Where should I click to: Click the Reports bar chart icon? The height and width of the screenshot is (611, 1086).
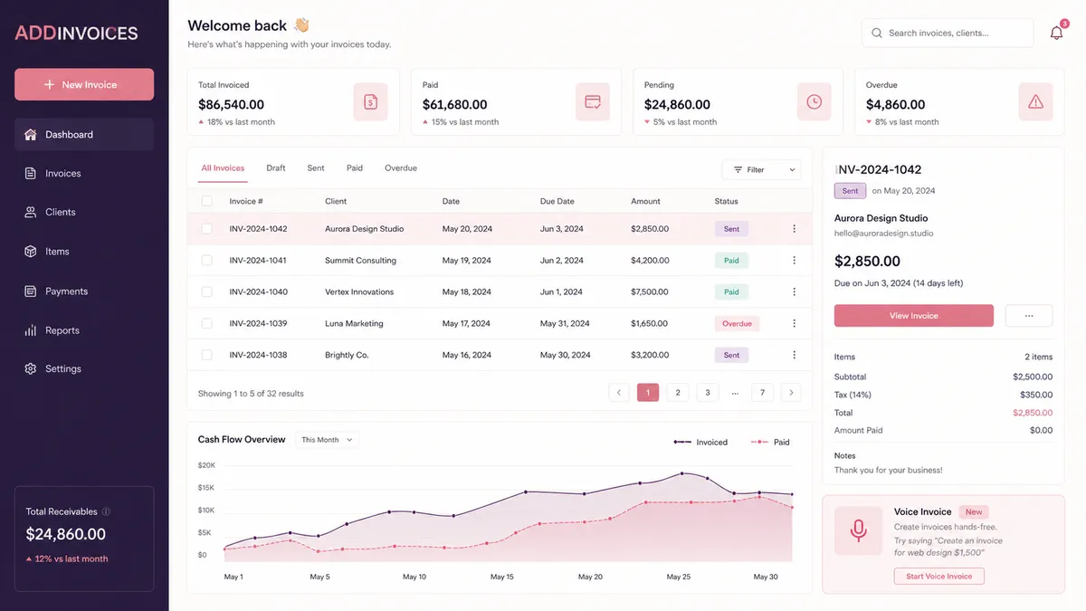click(x=30, y=330)
